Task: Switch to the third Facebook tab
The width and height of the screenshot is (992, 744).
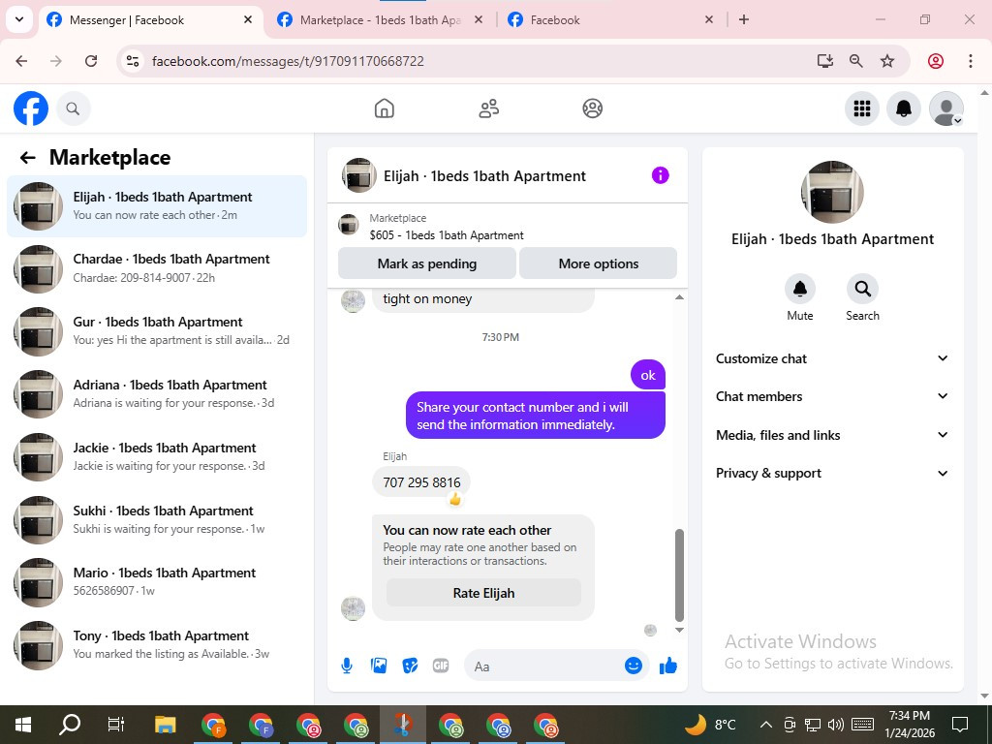Action: pos(610,20)
